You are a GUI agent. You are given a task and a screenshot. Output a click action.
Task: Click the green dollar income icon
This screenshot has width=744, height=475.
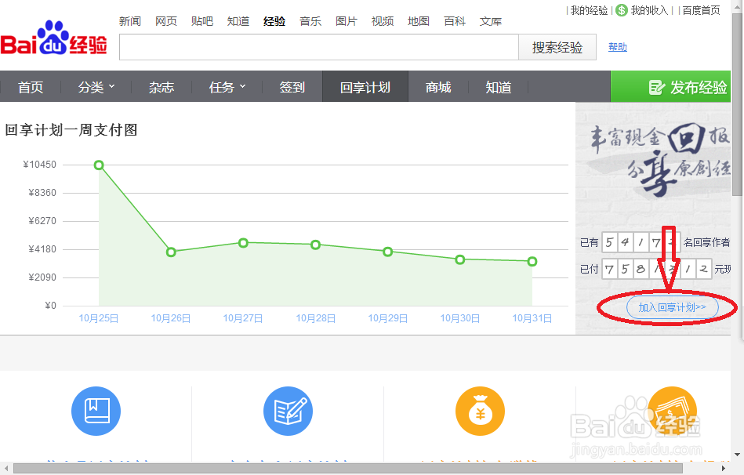coord(622,10)
